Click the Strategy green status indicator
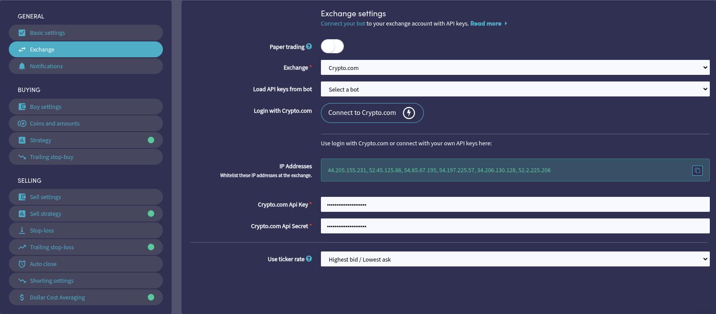Screen dimensions: 716x314 click(x=151, y=140)
